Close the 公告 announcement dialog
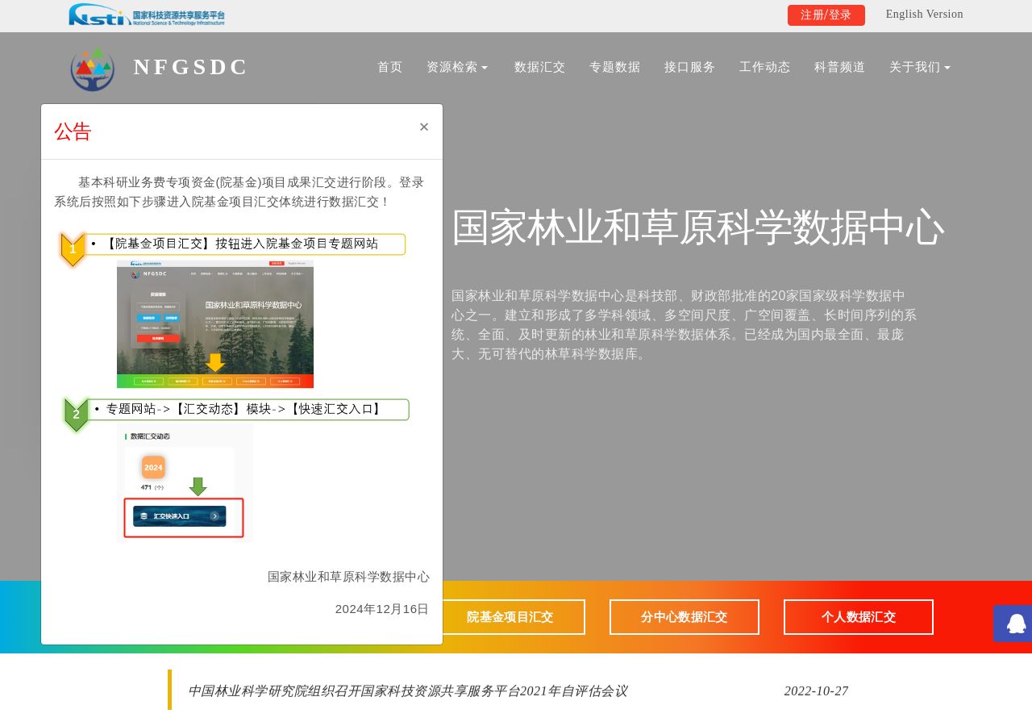 [x=424, y=127]
